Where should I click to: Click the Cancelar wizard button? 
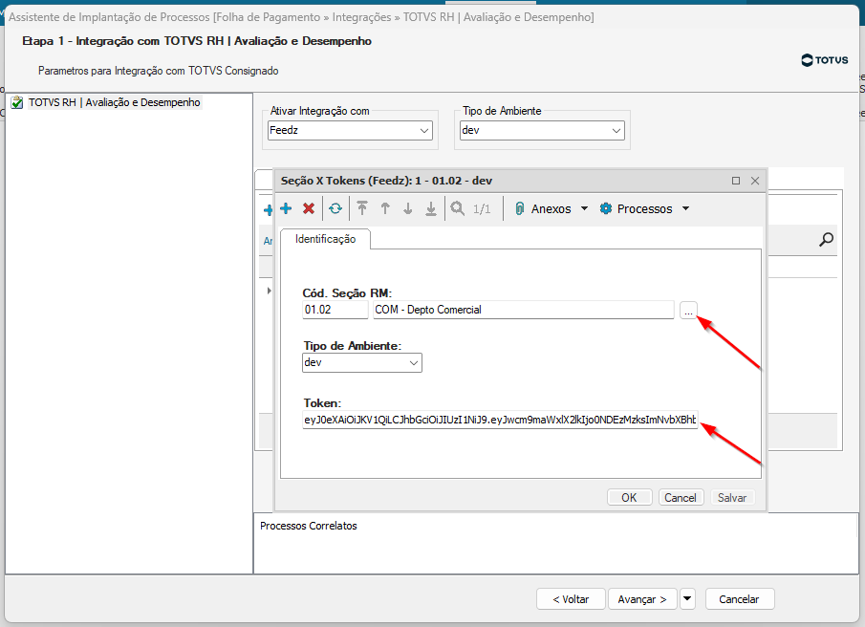pyautogui.click(x=739, y=599)
